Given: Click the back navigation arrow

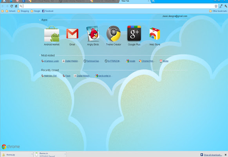Looking at the screenshot, I should [3, 6].
